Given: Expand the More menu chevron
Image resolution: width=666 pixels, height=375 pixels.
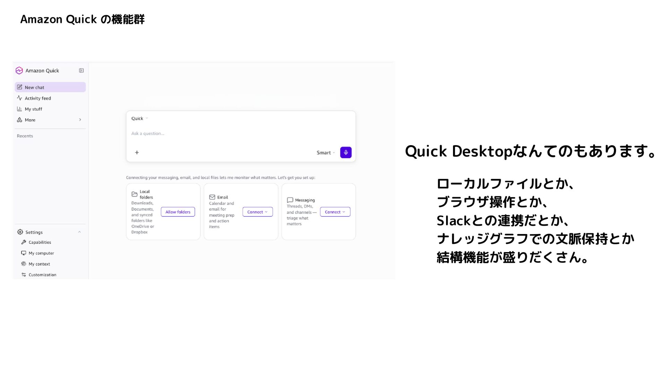Looking at the screenshot, I should (x=80, y=120).
